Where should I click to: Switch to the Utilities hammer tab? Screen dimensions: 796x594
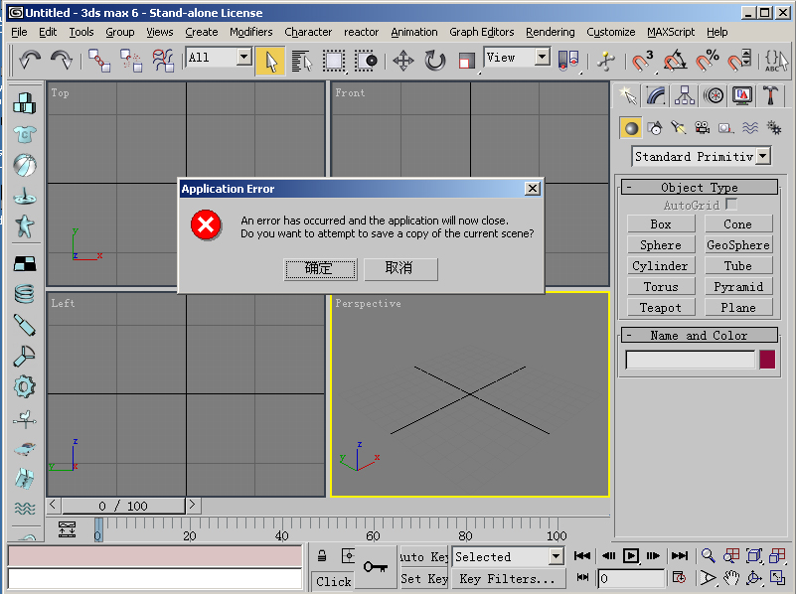770,95
